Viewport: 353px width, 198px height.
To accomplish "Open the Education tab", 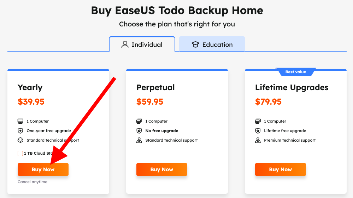I will pyautogui.click(x=212, y=45).
